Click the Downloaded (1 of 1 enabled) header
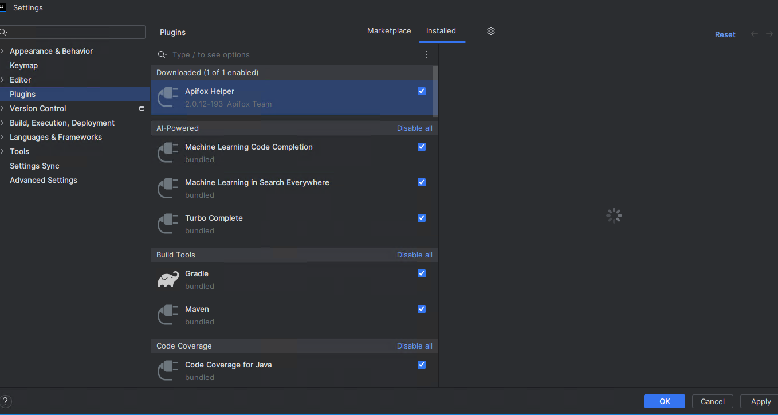778x415 pixels. [207, 72]
